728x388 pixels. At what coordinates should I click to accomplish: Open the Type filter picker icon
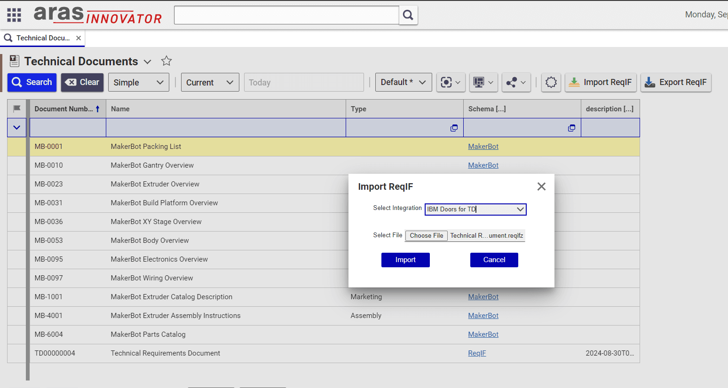click(x=454, y=128)
